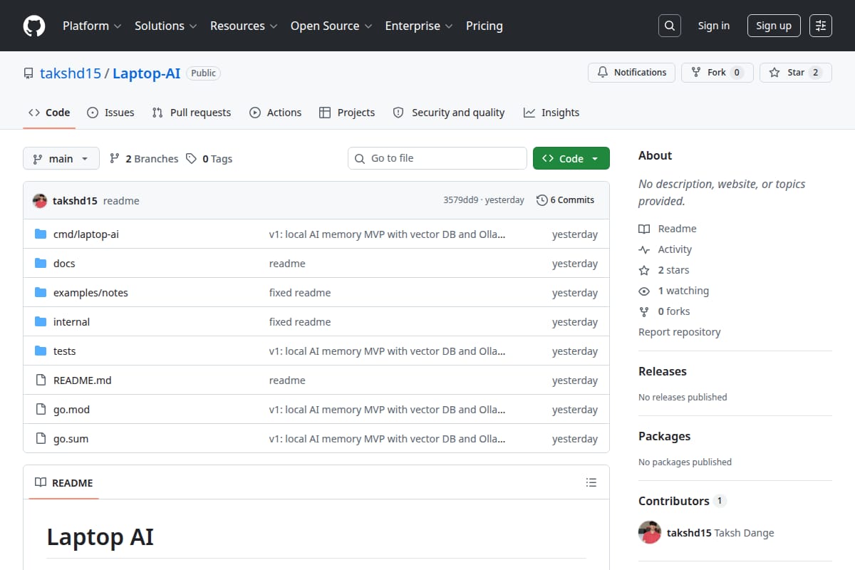Open the 3579dd9 commit hash link

[x=461, y=200]
